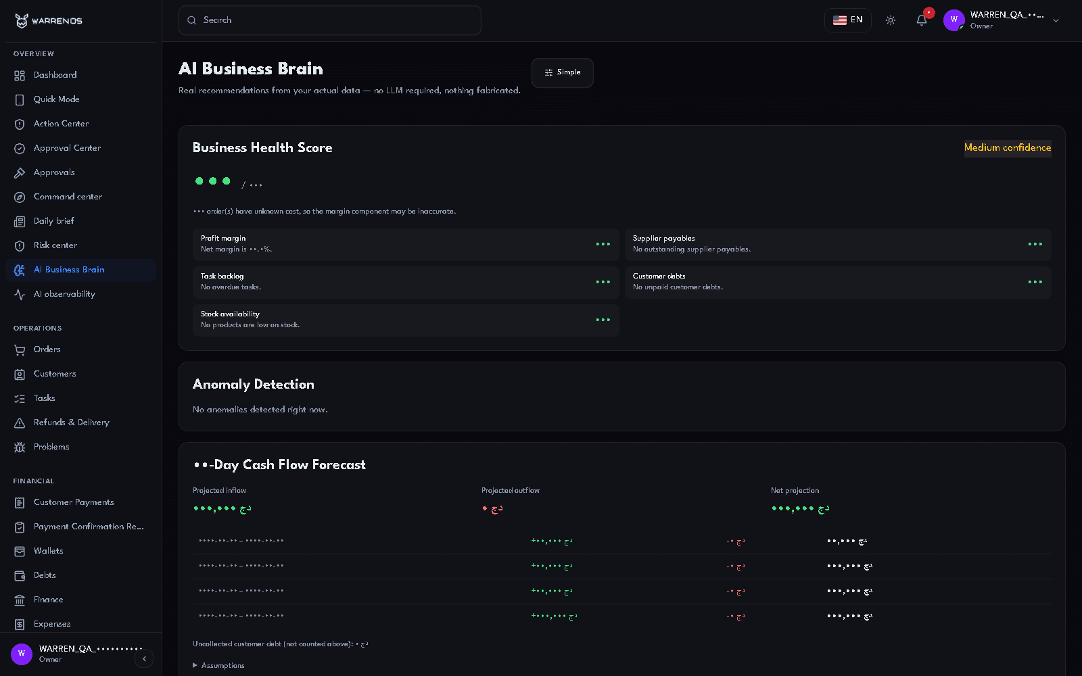Click the Stock availability card
Viewport: 1082px width, 676px height.
pyautogui.click(x=406, y=320)
